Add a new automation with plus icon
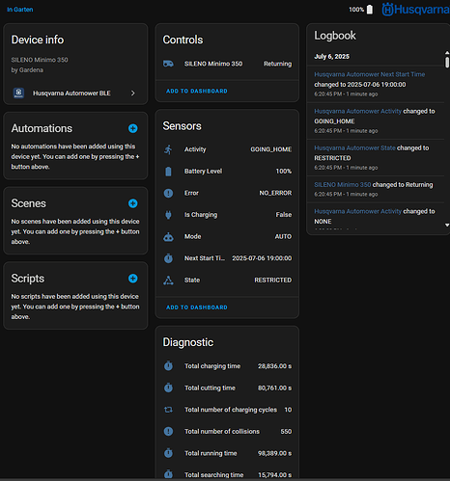This screenshot has height=481, width=450. pyautogui.click(x=133, y=128)
